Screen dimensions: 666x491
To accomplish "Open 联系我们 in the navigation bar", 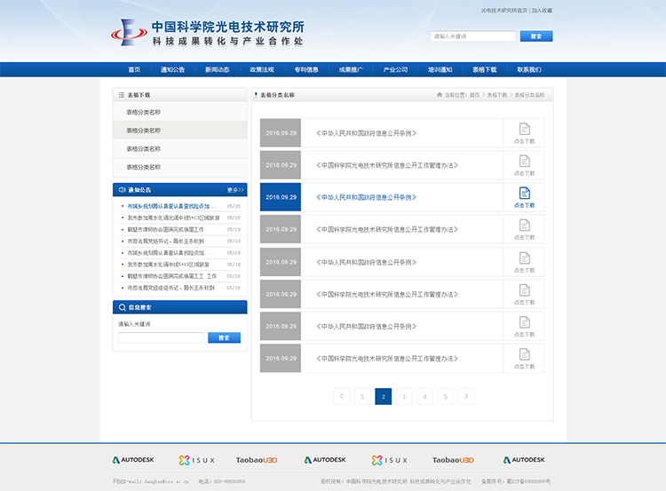I will point(529,69).
